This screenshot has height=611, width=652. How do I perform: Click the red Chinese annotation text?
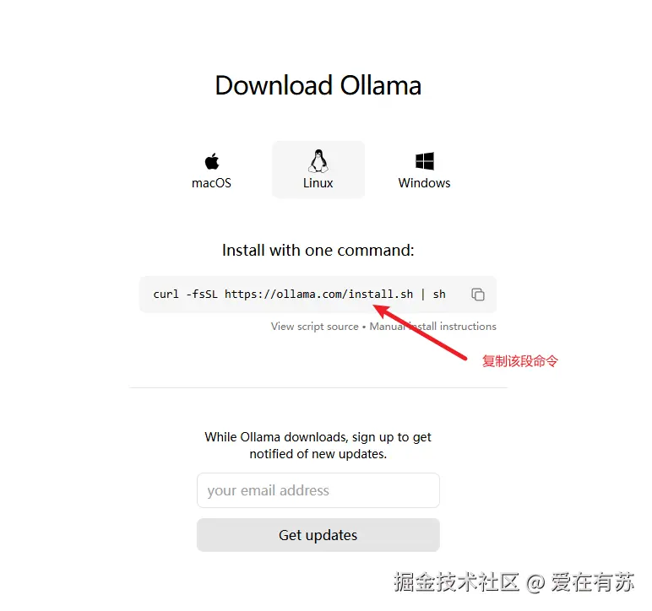[519, 361]
